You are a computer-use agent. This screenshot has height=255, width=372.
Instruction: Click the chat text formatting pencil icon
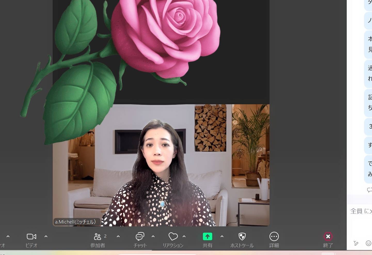tap(356, 243)
